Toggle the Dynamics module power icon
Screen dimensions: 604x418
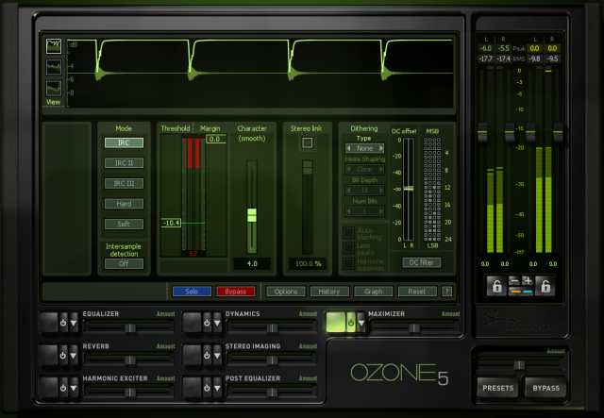click(207, 323)
